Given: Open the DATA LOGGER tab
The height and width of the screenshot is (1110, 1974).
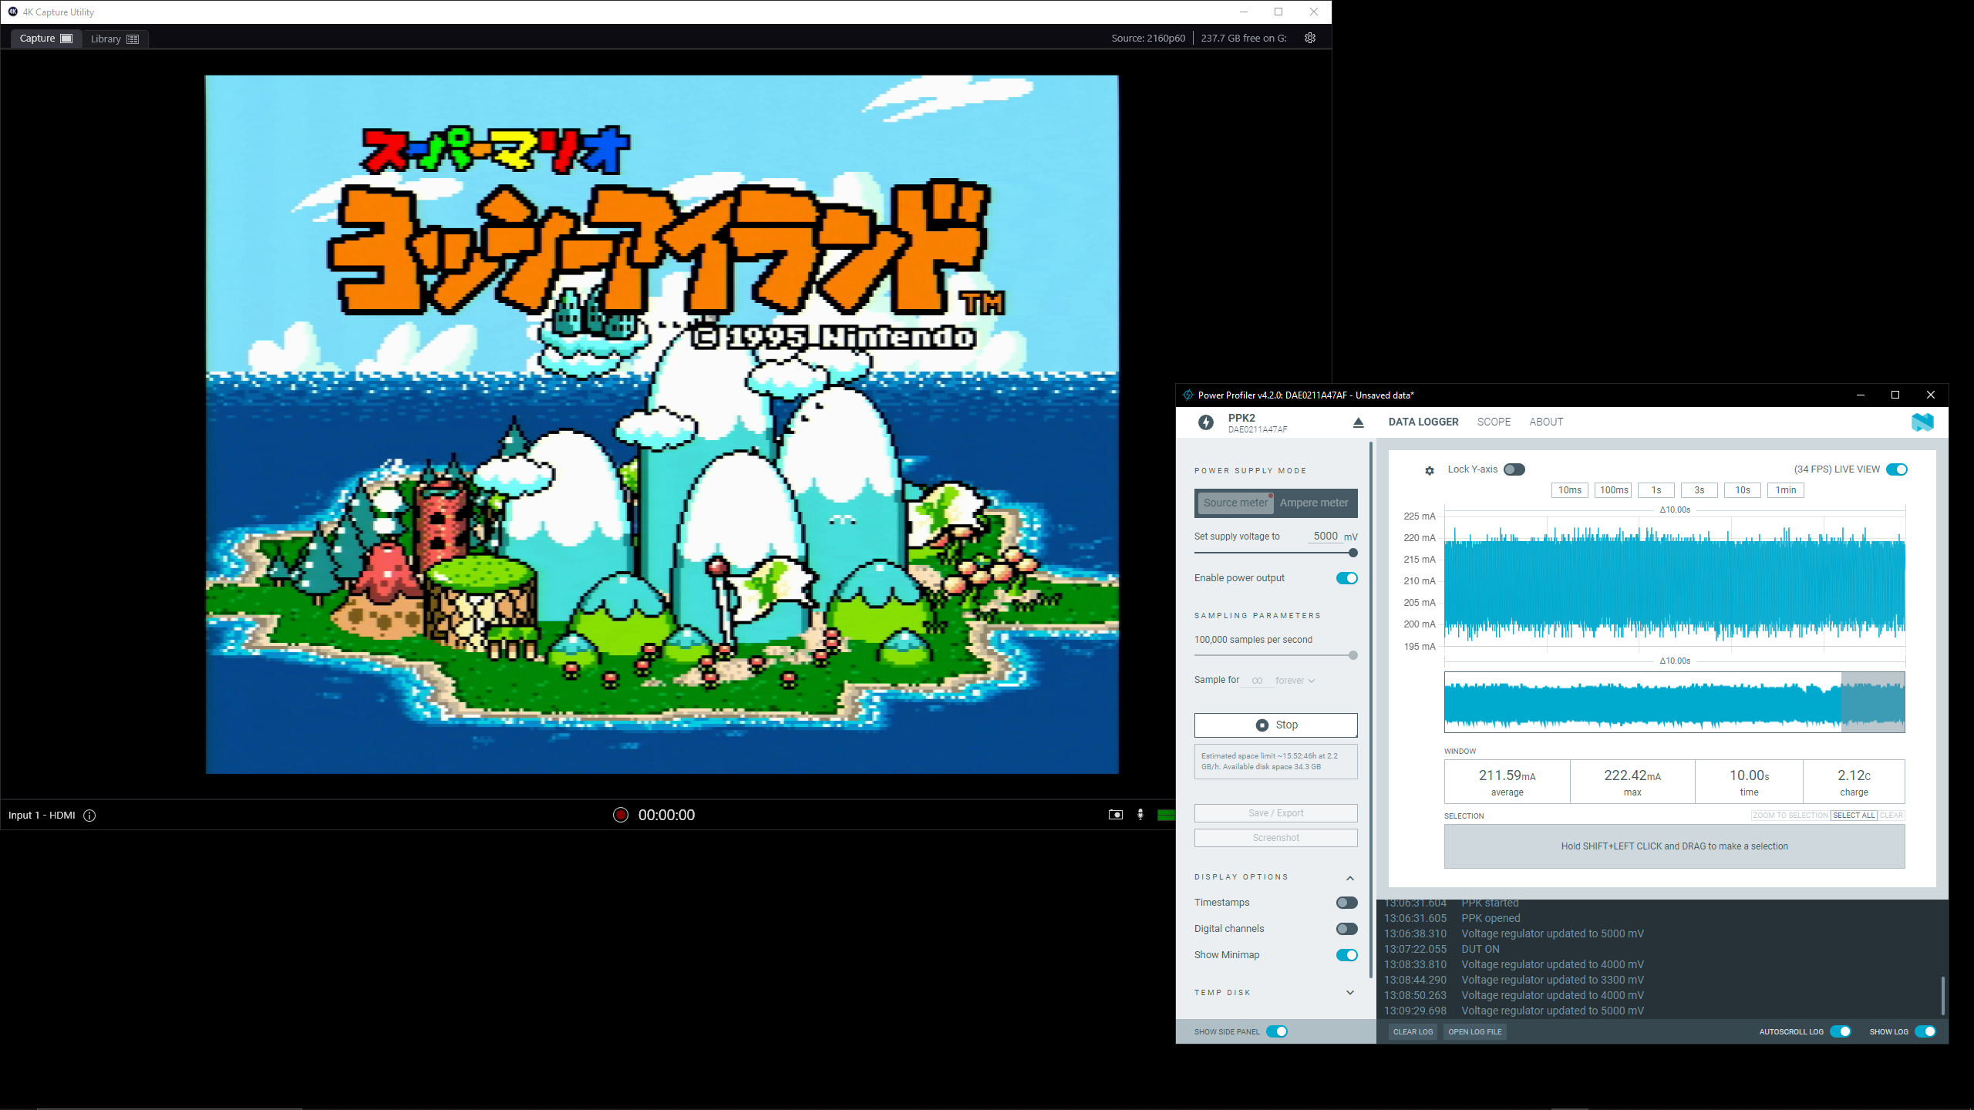Looking at the screenshot, I should (x=1423, y=422).
